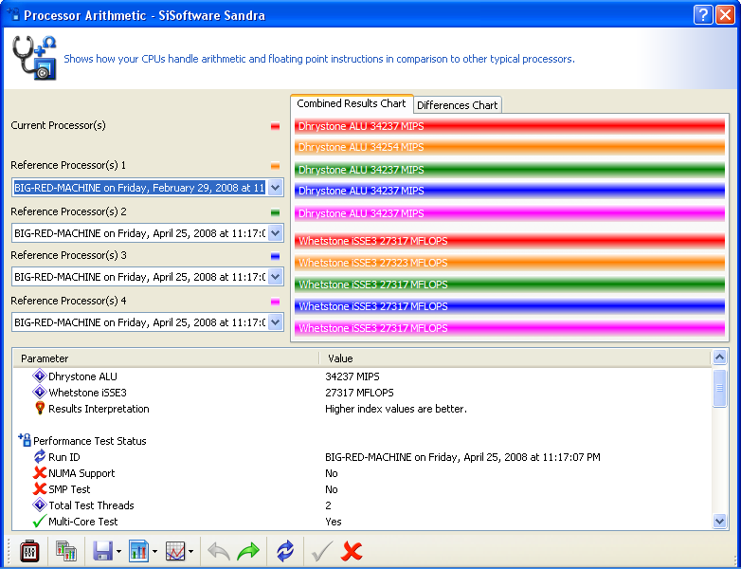Click the blue Whetstone iSSE3 27317 MFLOPS bar

coord(510,306)
